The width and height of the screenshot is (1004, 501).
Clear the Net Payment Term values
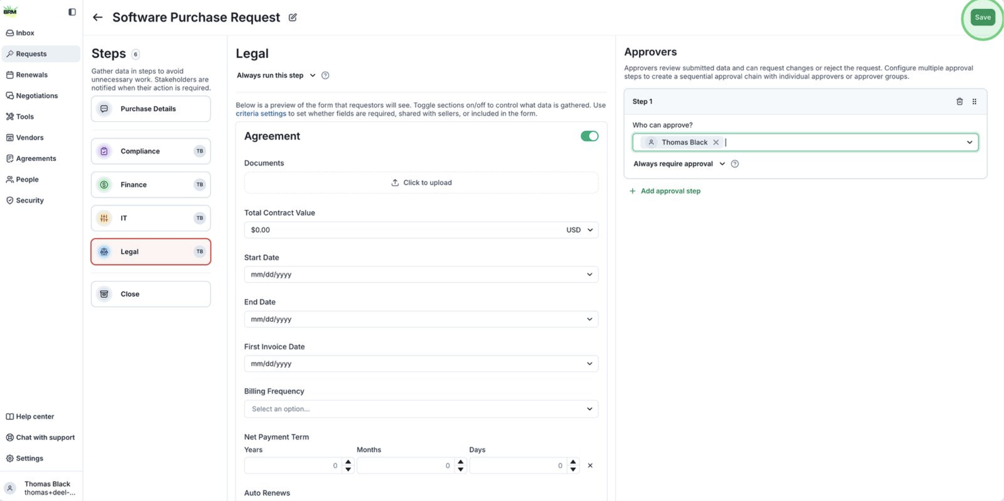point(590,465)
